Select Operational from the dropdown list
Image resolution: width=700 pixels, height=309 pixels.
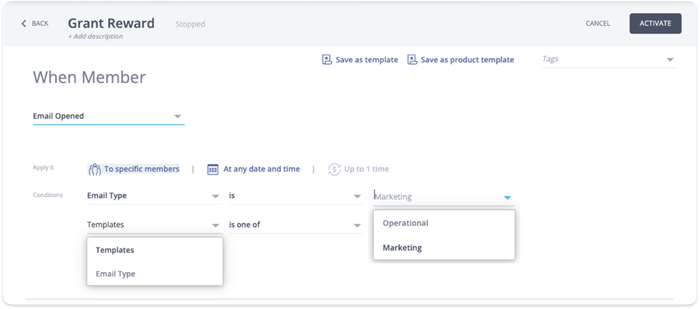[405, 223]
